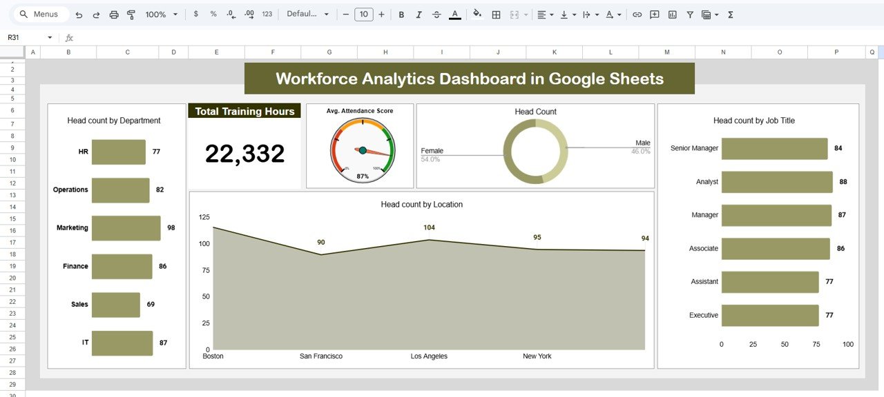Open the Functions sigma icon
This screenshot has width=884, height=397.
[730, 14]
